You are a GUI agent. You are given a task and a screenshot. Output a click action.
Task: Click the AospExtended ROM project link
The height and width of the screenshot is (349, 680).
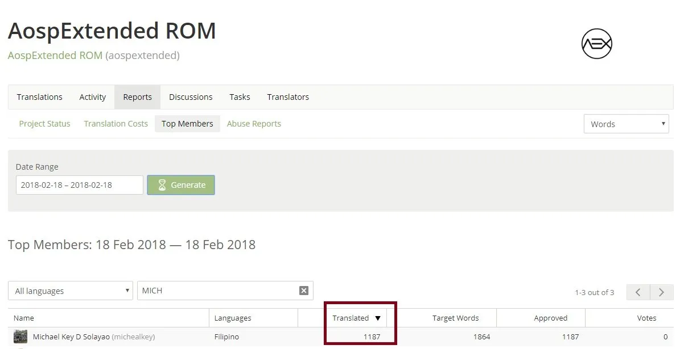click(x=55, y=56)
